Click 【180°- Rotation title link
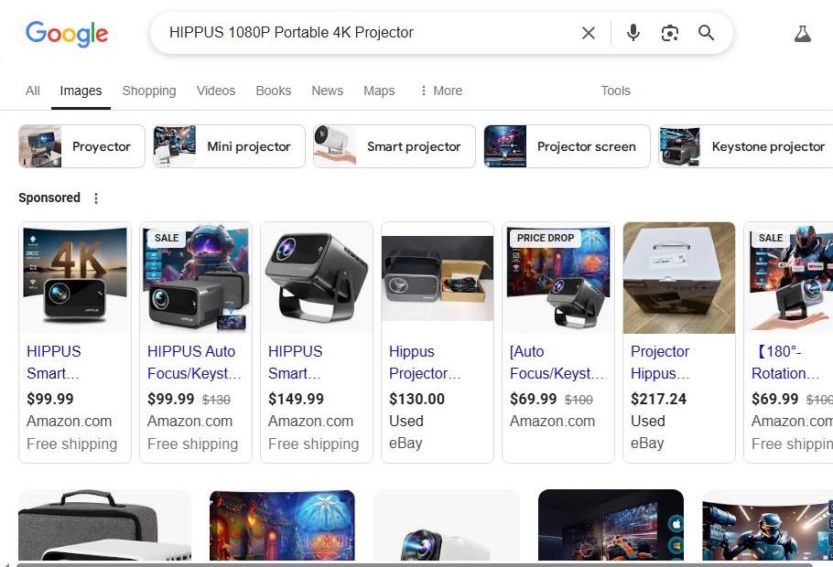Image resolution: width=833 pixels, height=567 pixels. coord(785,362)
